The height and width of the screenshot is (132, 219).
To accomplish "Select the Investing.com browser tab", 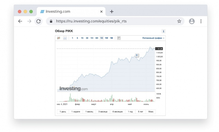I will click(71, 12).
